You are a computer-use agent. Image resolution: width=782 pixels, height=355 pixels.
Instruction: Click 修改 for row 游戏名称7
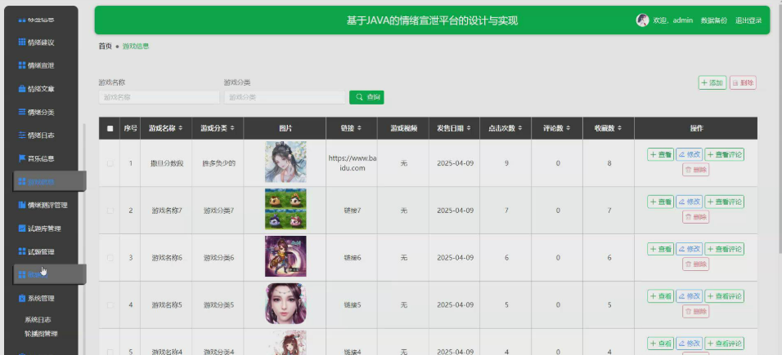(x=689, y=202)
